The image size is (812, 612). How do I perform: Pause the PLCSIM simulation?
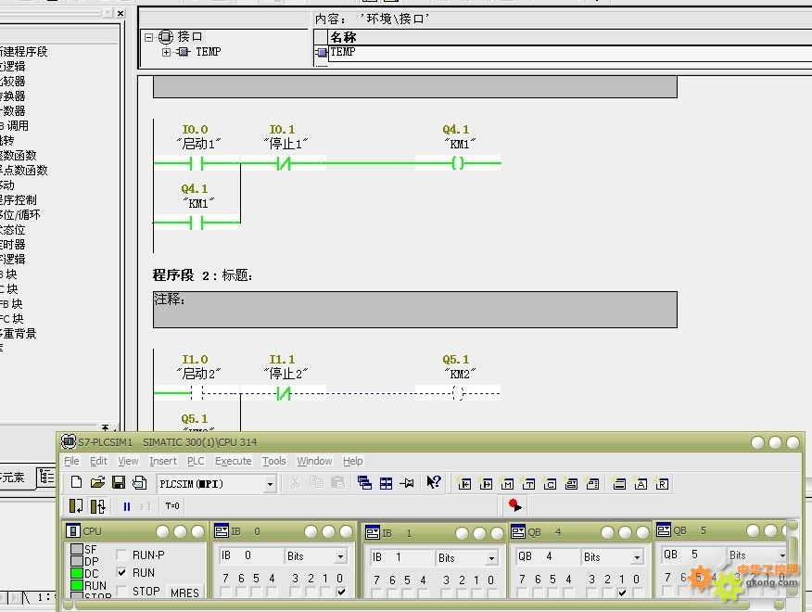click(x=127, y=506)
